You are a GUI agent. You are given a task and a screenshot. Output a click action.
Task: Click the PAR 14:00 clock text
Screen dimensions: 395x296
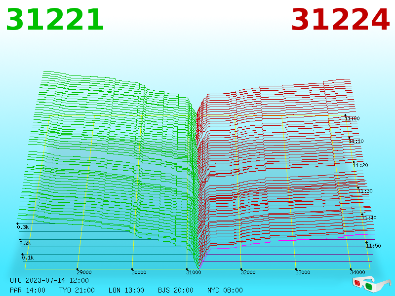(28, 290)
